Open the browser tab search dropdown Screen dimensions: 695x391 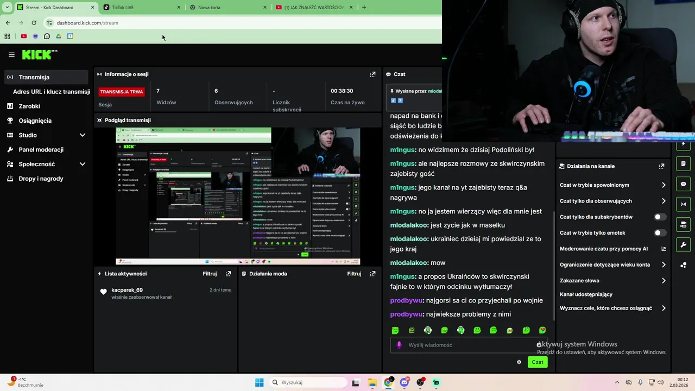coord(7,7)
